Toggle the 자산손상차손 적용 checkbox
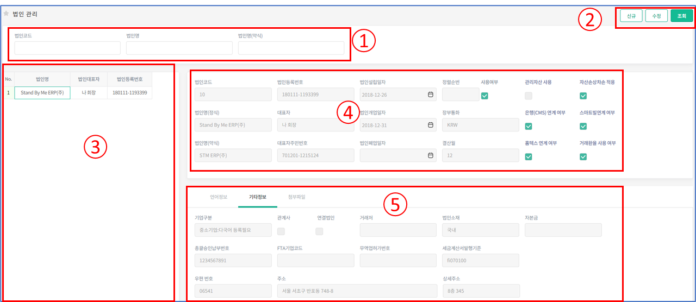The width and height of the screenshot is (696, 302). click(583, 96)
